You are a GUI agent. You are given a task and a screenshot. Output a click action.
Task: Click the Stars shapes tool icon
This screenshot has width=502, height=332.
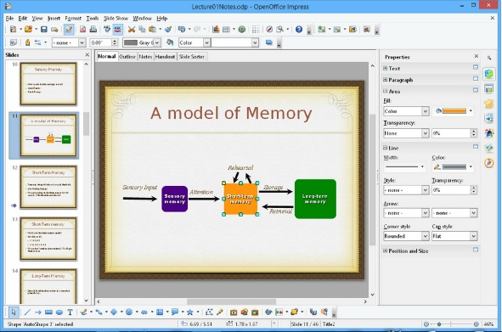coord(190,312)
